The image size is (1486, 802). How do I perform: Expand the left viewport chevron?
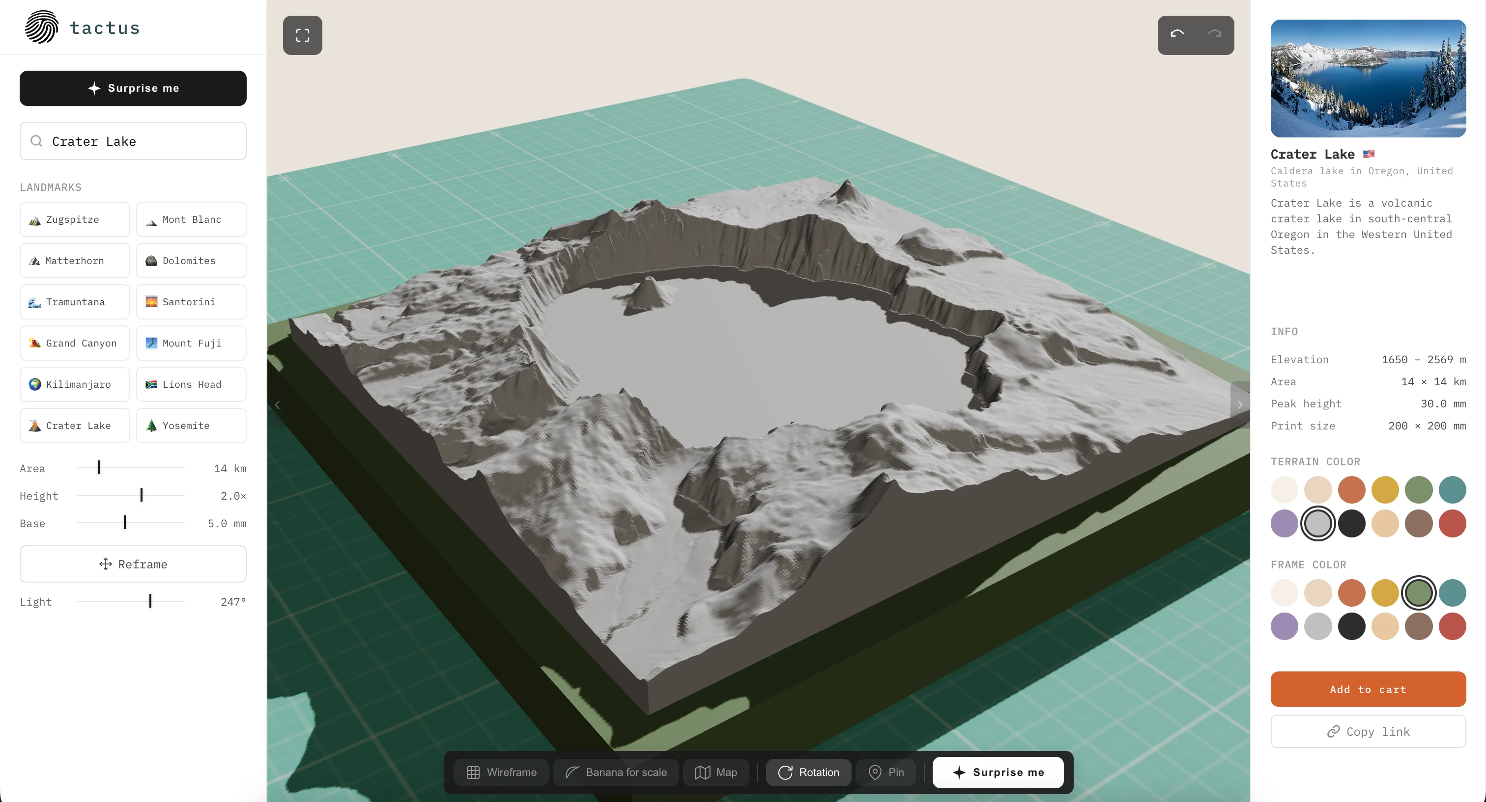click(278, 404)
